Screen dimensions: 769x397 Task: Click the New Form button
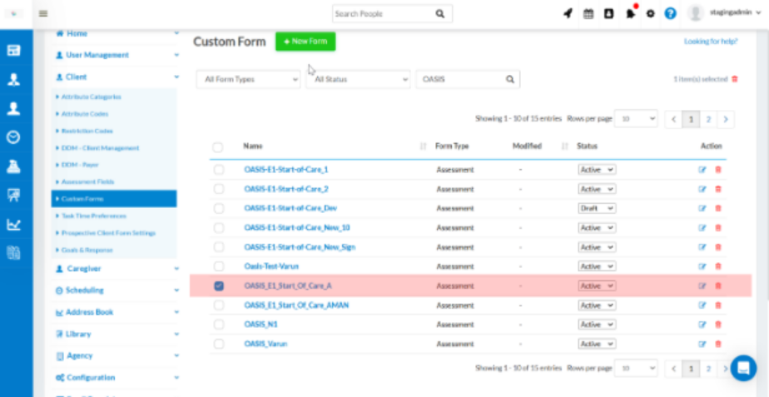coord(305,42)
